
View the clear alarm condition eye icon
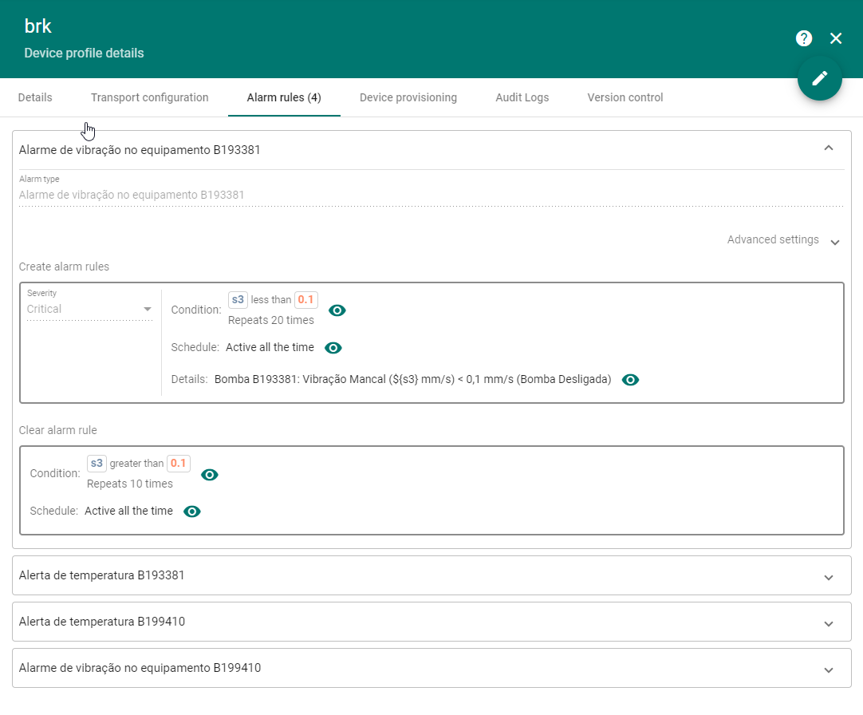click(209, 475)
